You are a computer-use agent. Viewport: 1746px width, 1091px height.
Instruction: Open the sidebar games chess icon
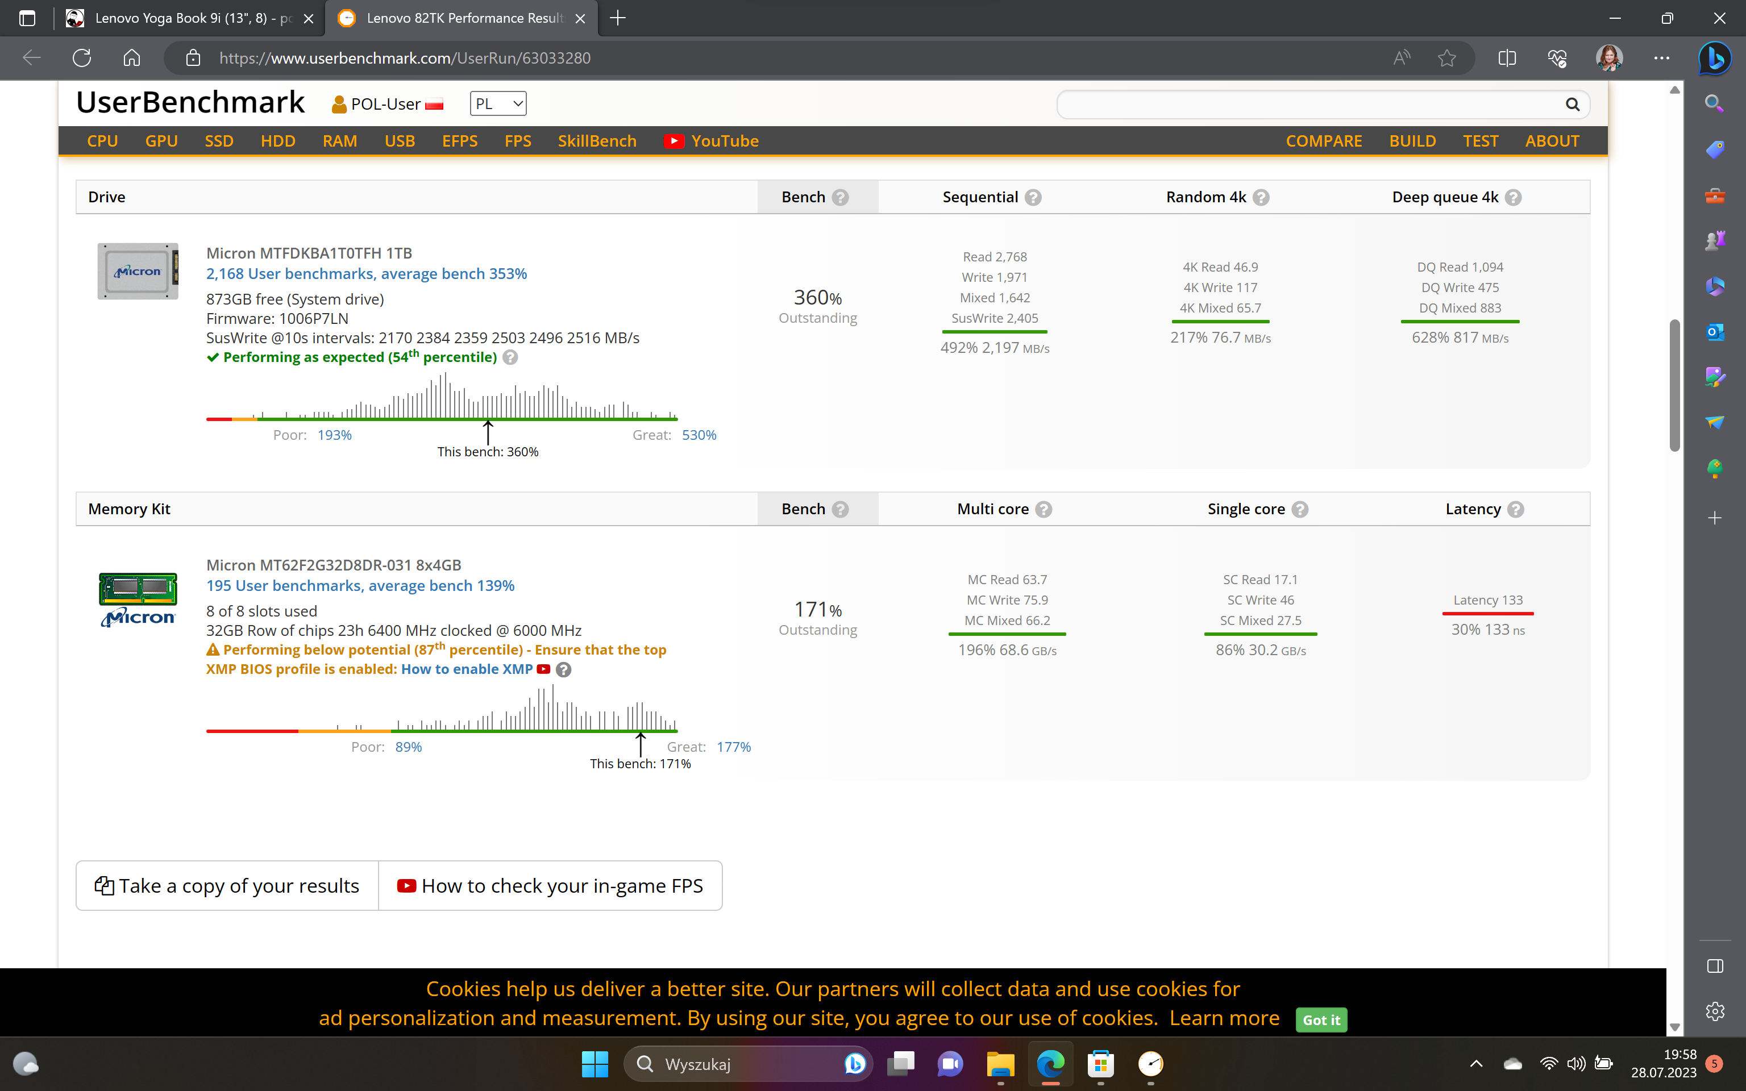[x=1715, y=240]
